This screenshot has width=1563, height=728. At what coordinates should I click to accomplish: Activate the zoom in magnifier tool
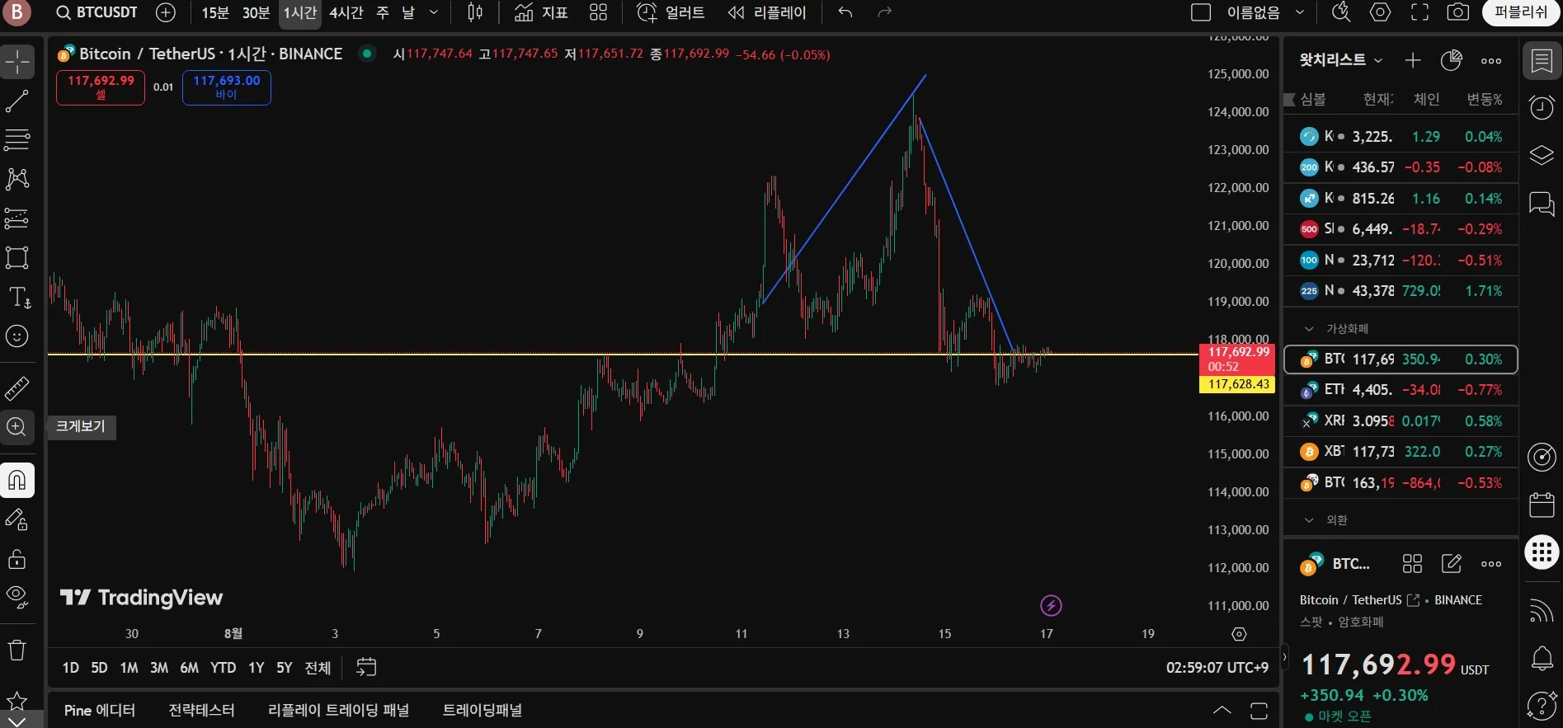pos(17,427)
